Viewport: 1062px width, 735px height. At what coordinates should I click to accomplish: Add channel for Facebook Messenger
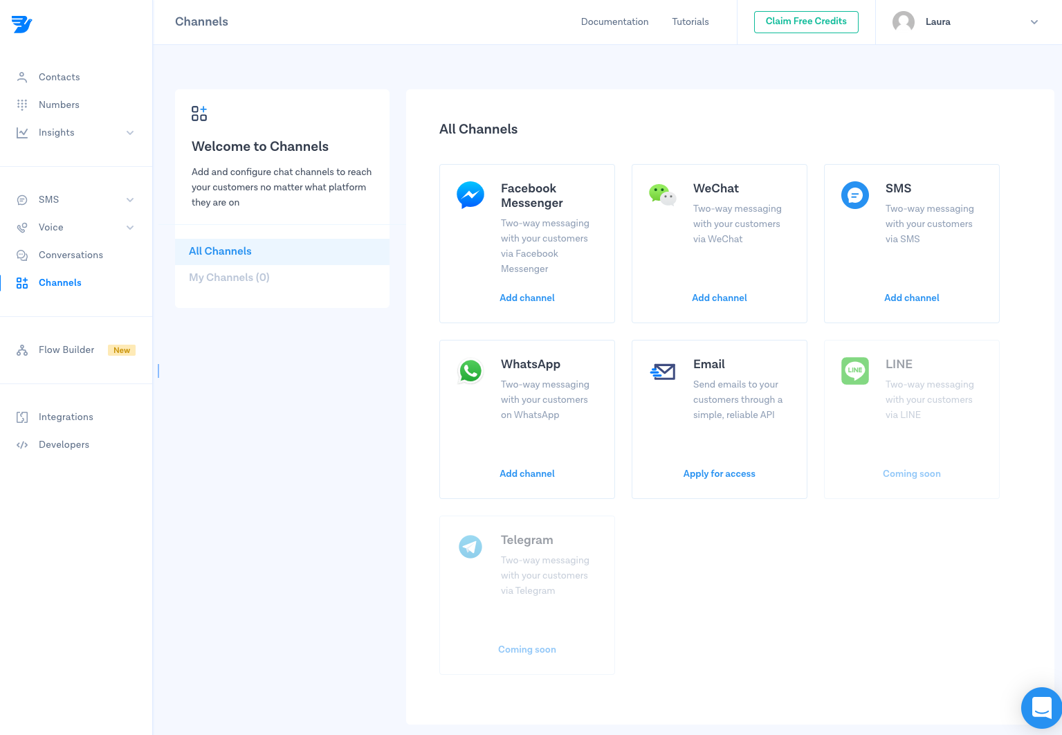[x=527, y=298]
